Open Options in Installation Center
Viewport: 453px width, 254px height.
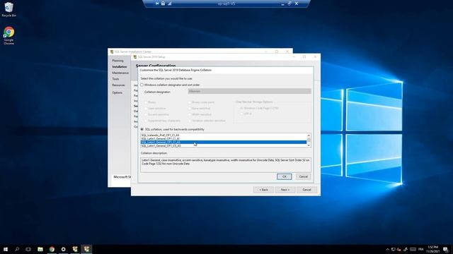(x=117, y=92)
